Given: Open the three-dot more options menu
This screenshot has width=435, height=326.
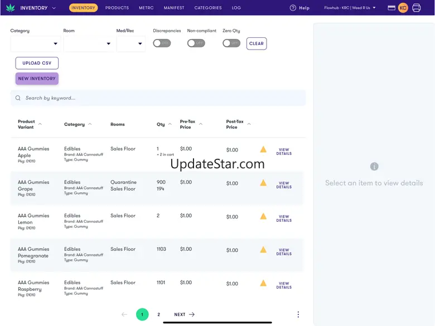Looking at the screenshot, I should click(298, 314).
